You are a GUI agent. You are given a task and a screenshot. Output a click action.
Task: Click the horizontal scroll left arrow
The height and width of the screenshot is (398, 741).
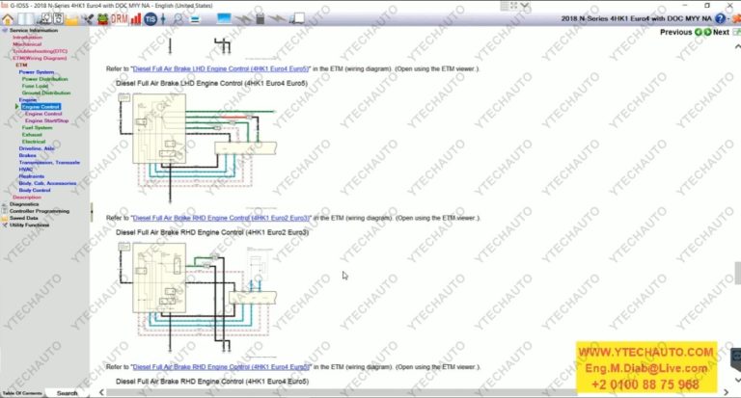click(101, 392)
